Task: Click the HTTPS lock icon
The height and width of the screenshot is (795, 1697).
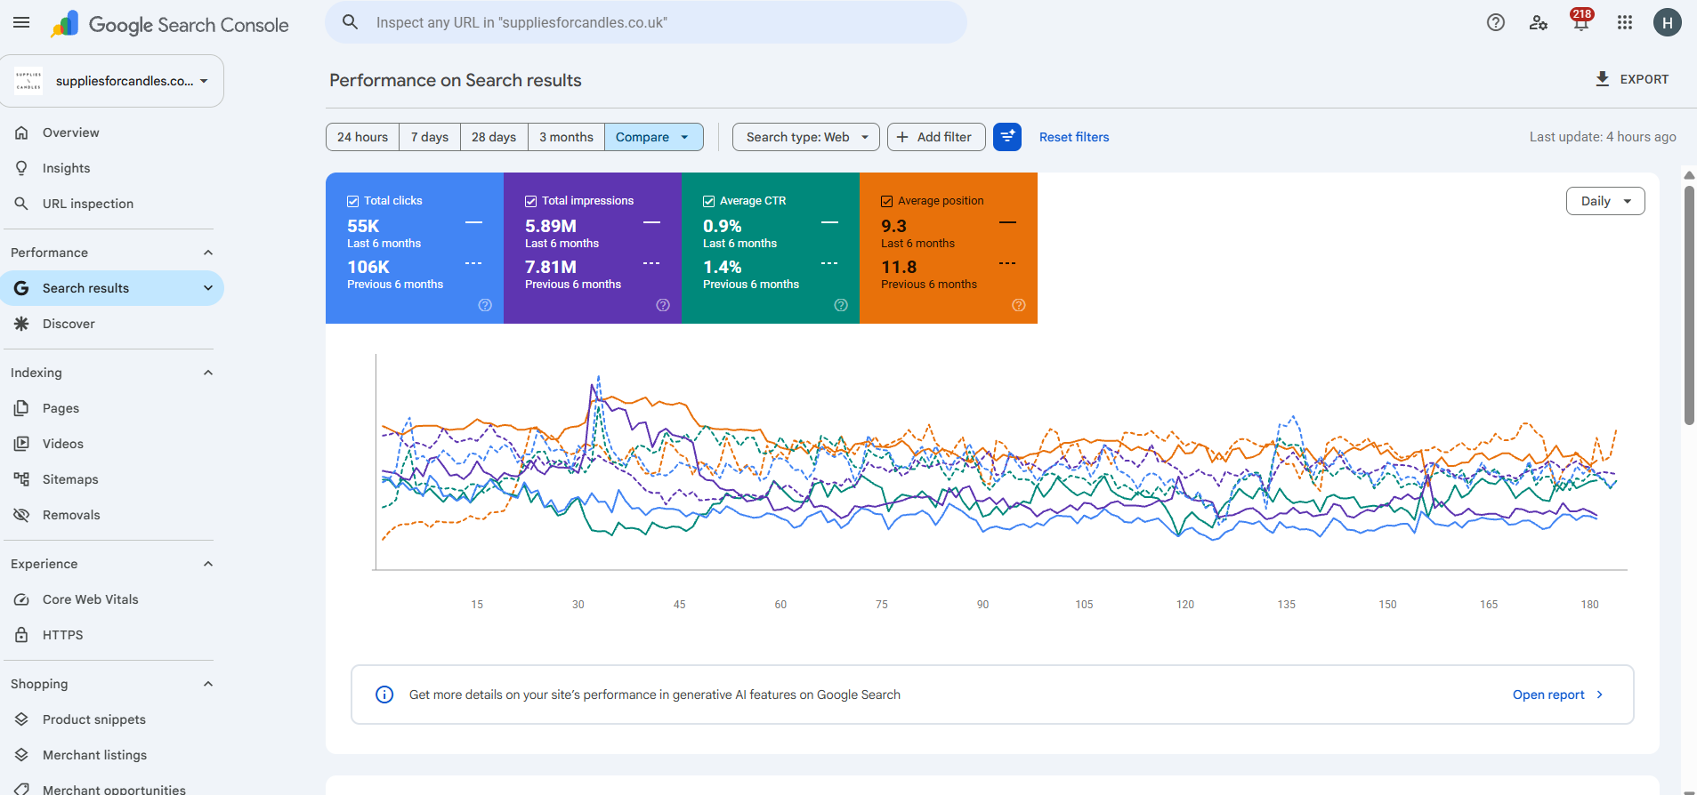Action: [x=21, y=635]
